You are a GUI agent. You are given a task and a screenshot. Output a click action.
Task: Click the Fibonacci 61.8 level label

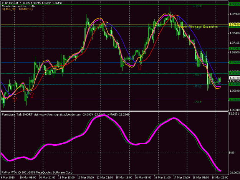pyautogui.click(x=197, y=86)
